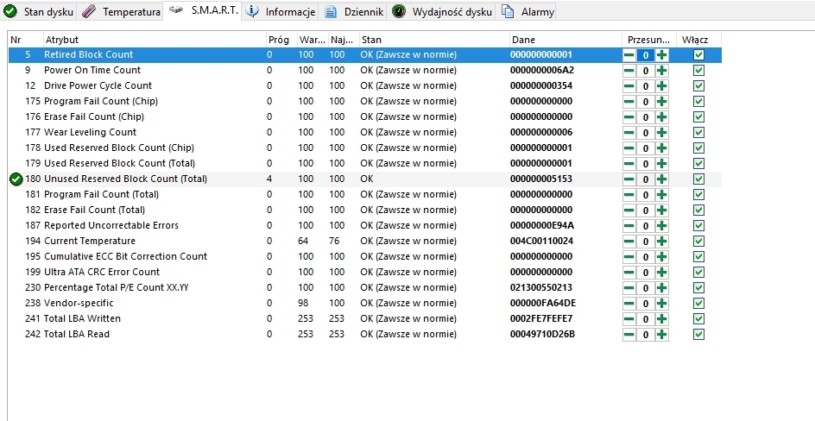Viewport: 815px width, 421px height.
Task: Click data value 000000FA64DE
Action: point(543,303)
